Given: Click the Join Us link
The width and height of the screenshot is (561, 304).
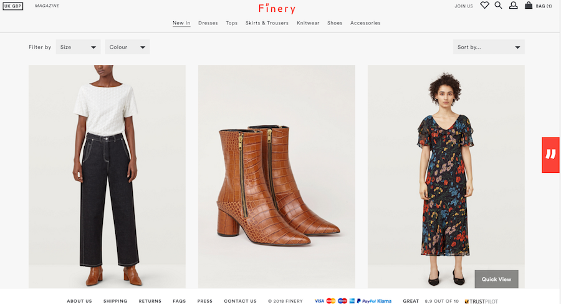Looking at the screenshot, I should [464, 6].
